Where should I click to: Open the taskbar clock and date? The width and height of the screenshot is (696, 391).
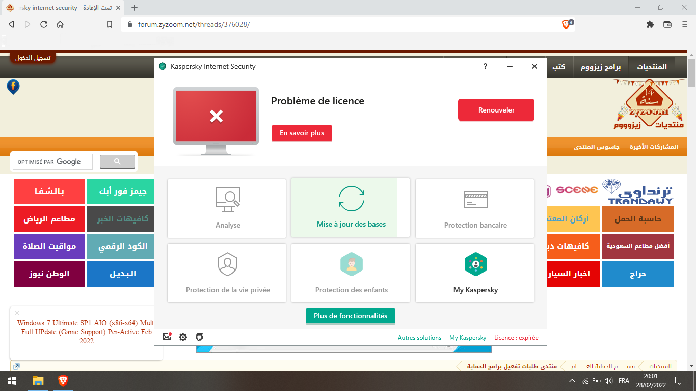650,381
